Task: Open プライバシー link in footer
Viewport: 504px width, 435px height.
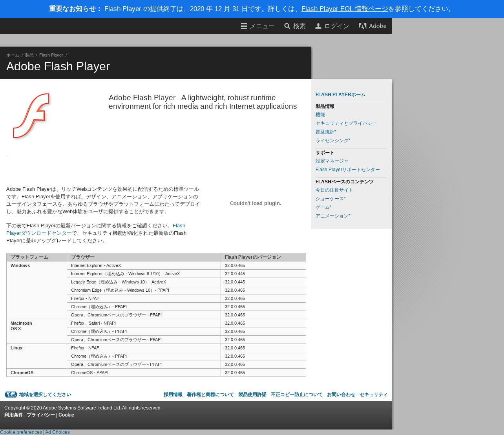Action: (41, 415)
